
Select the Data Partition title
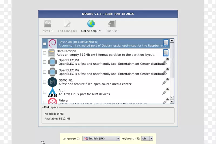[66, 51]
